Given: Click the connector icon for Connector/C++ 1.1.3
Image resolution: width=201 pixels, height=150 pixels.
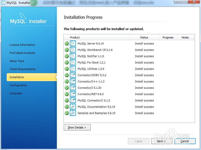Looking at the screenshot, I should point(73,81).
